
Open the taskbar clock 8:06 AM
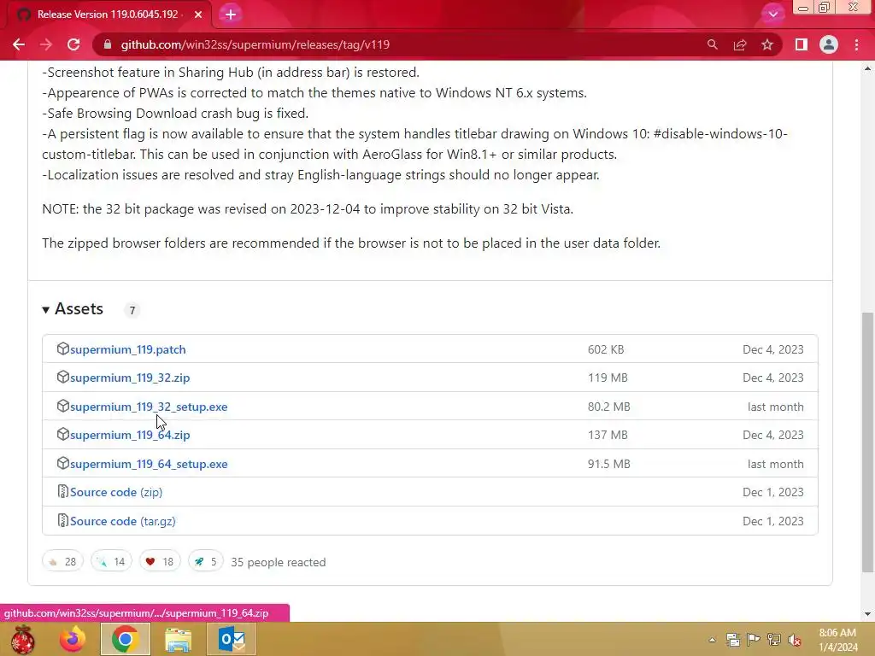(x=837, y=640)
